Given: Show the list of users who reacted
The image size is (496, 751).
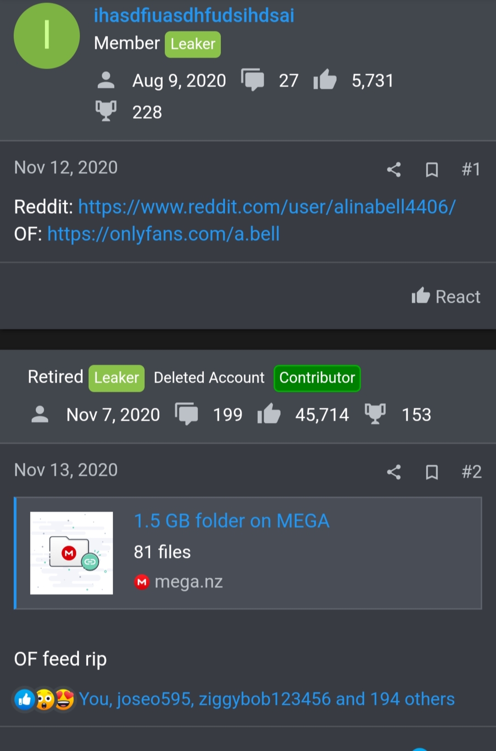Looking at the screenshot, I should point(267,699).
